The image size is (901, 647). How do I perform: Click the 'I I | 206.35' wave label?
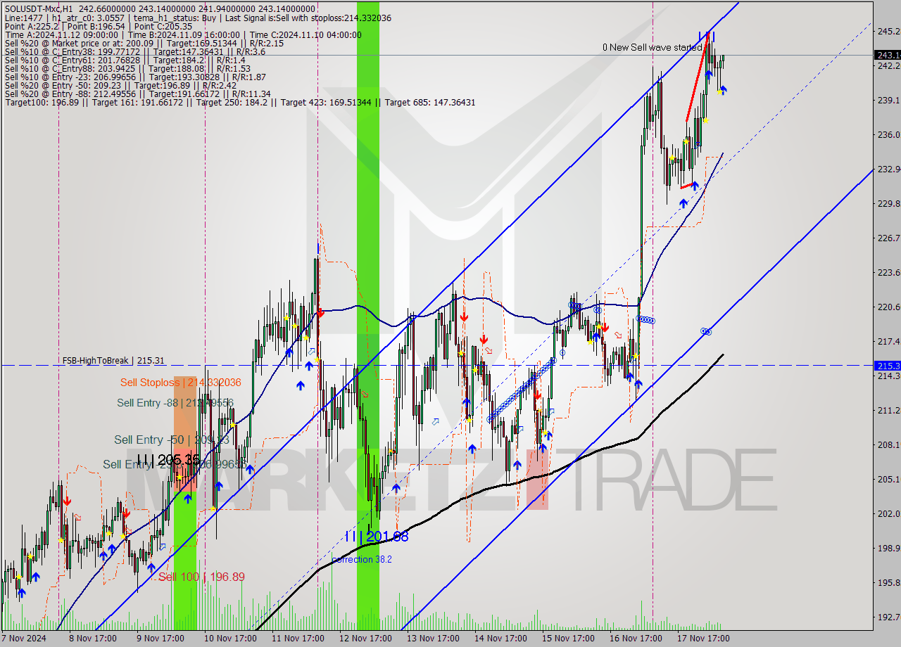coord(168,460)
